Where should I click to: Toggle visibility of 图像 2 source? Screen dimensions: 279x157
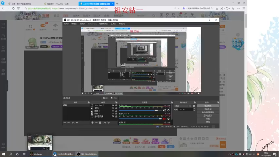(113, 114)
